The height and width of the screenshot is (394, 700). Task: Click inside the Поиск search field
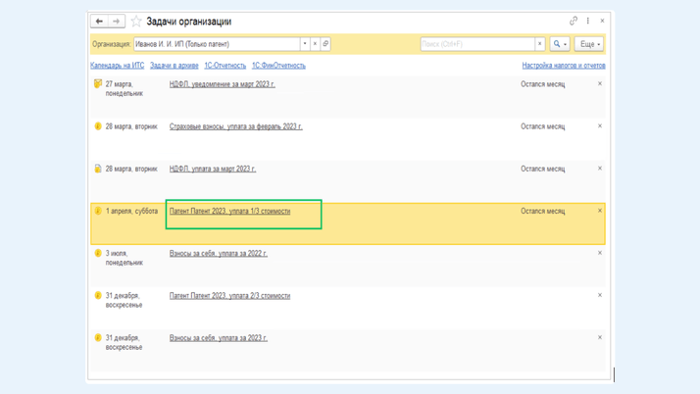[x=476, y=44]
